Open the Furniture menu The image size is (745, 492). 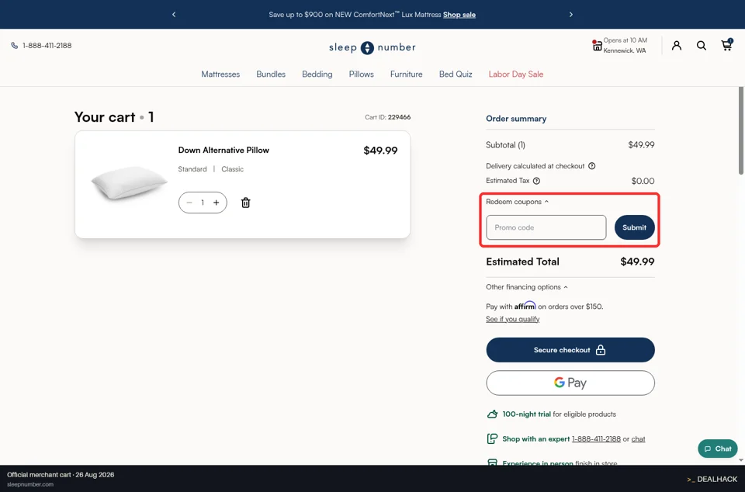(x=406, y=74)
